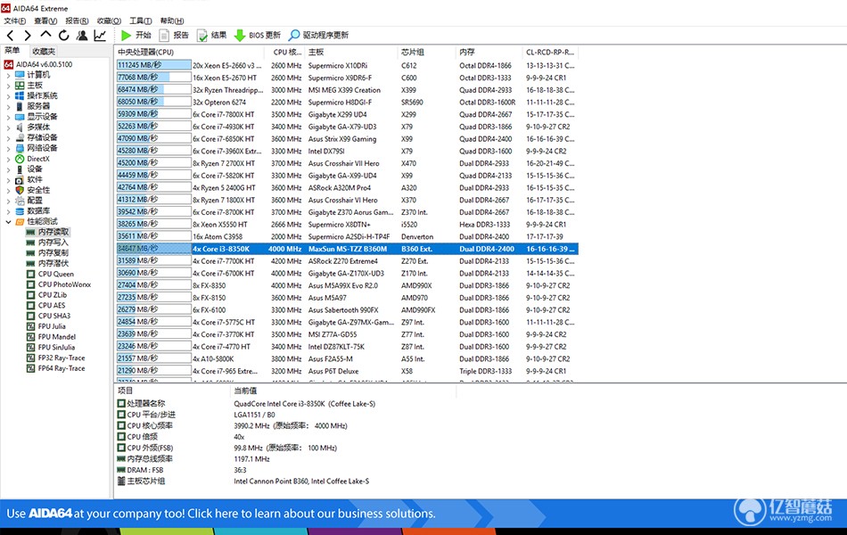Screen dimensions: 847x535
Task: Open the 帮助(H) menu
Action: point(172,21)
